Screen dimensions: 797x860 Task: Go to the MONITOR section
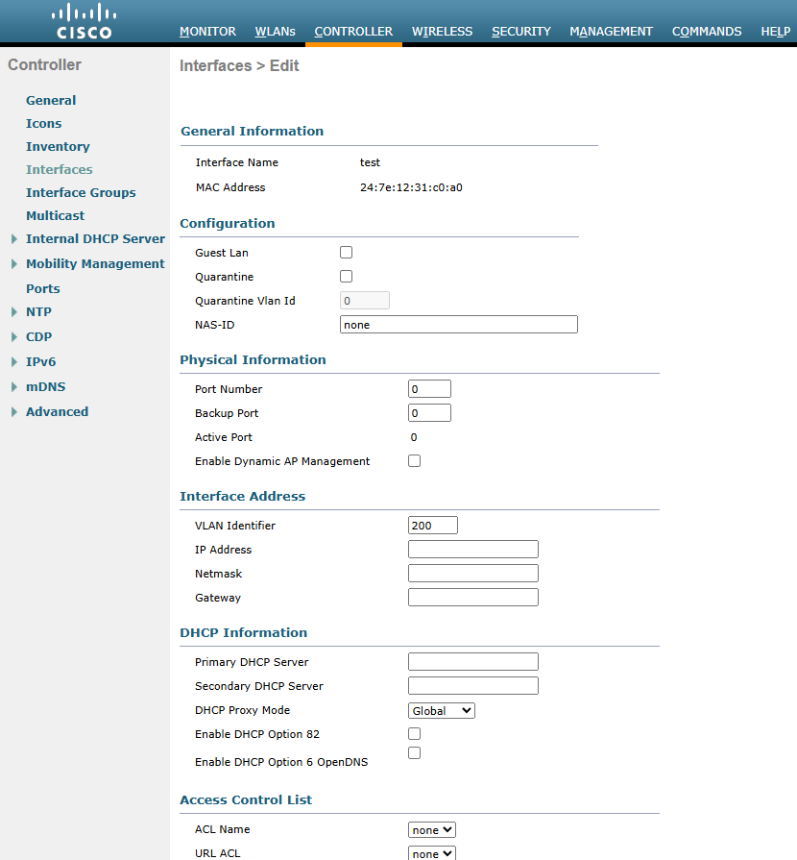click(207, 31)
